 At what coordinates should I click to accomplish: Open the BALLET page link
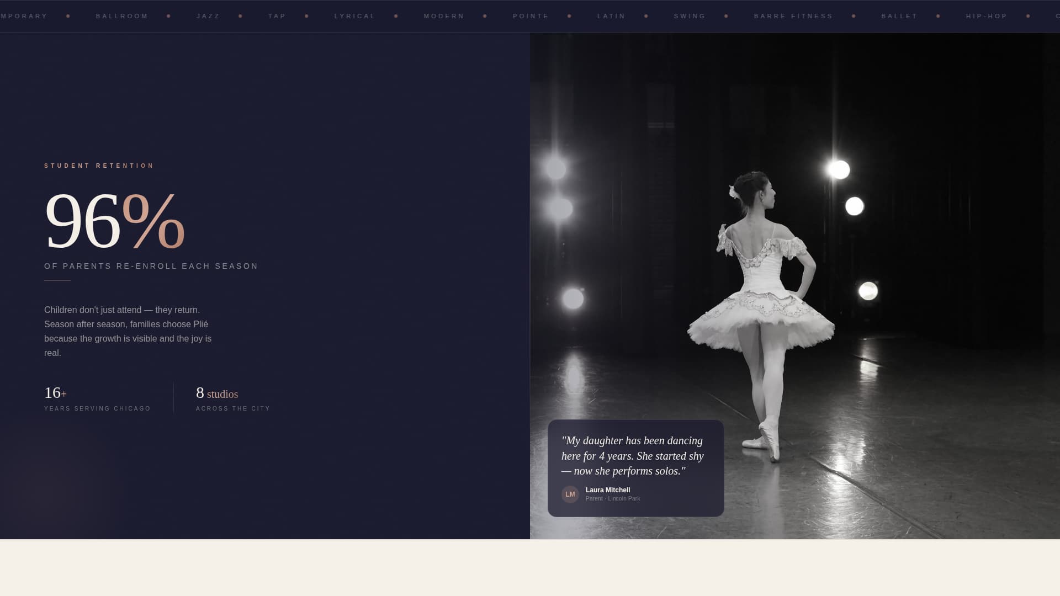coord(899,16)
